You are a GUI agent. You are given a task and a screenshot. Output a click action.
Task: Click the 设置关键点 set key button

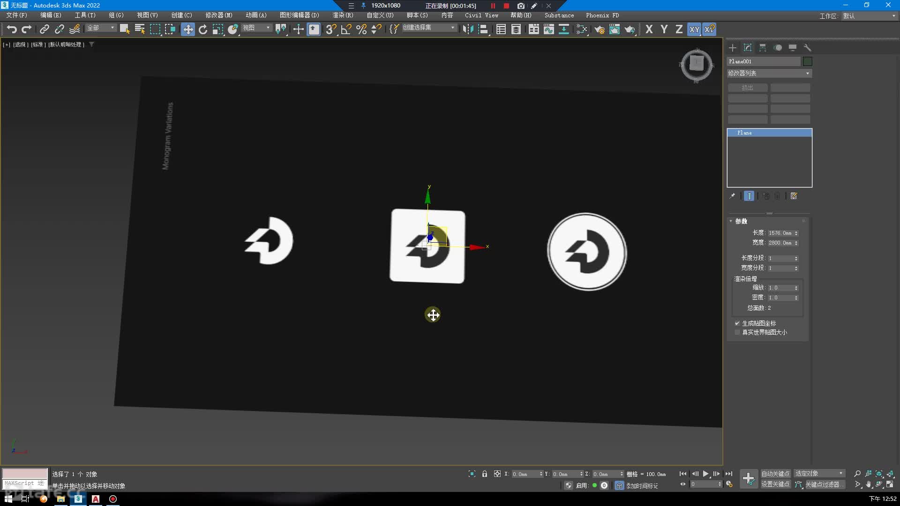point(775,484)
